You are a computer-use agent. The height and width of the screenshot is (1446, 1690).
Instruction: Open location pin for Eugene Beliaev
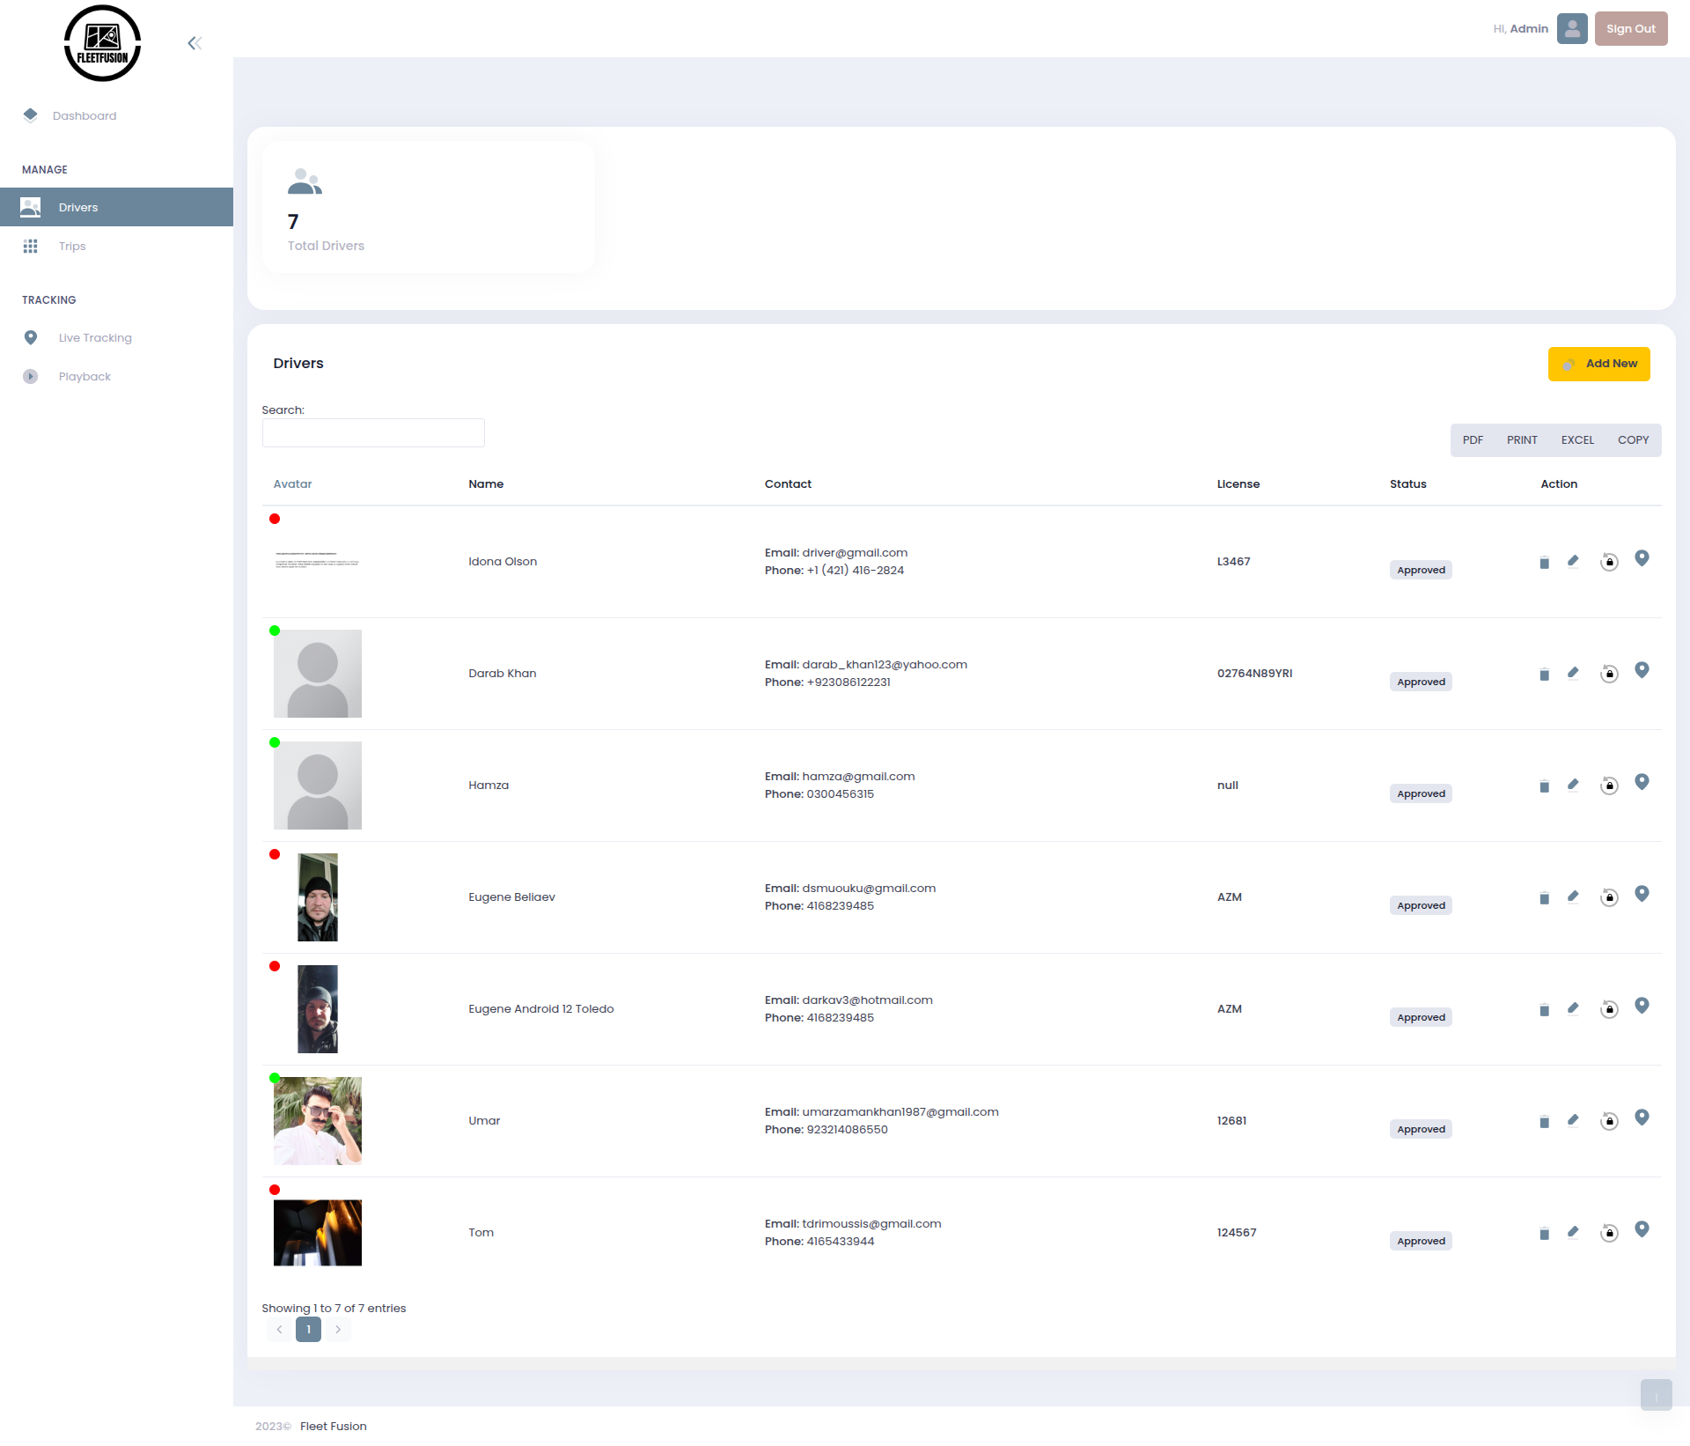[1642, 894]
